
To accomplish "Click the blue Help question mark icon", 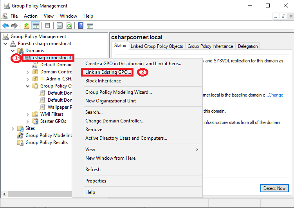I will click(x=81, y=26).
